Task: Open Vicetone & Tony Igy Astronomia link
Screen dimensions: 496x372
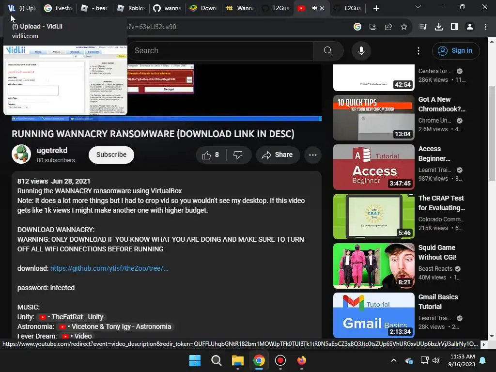Action: pyautogui.click(x=114, y=326)
